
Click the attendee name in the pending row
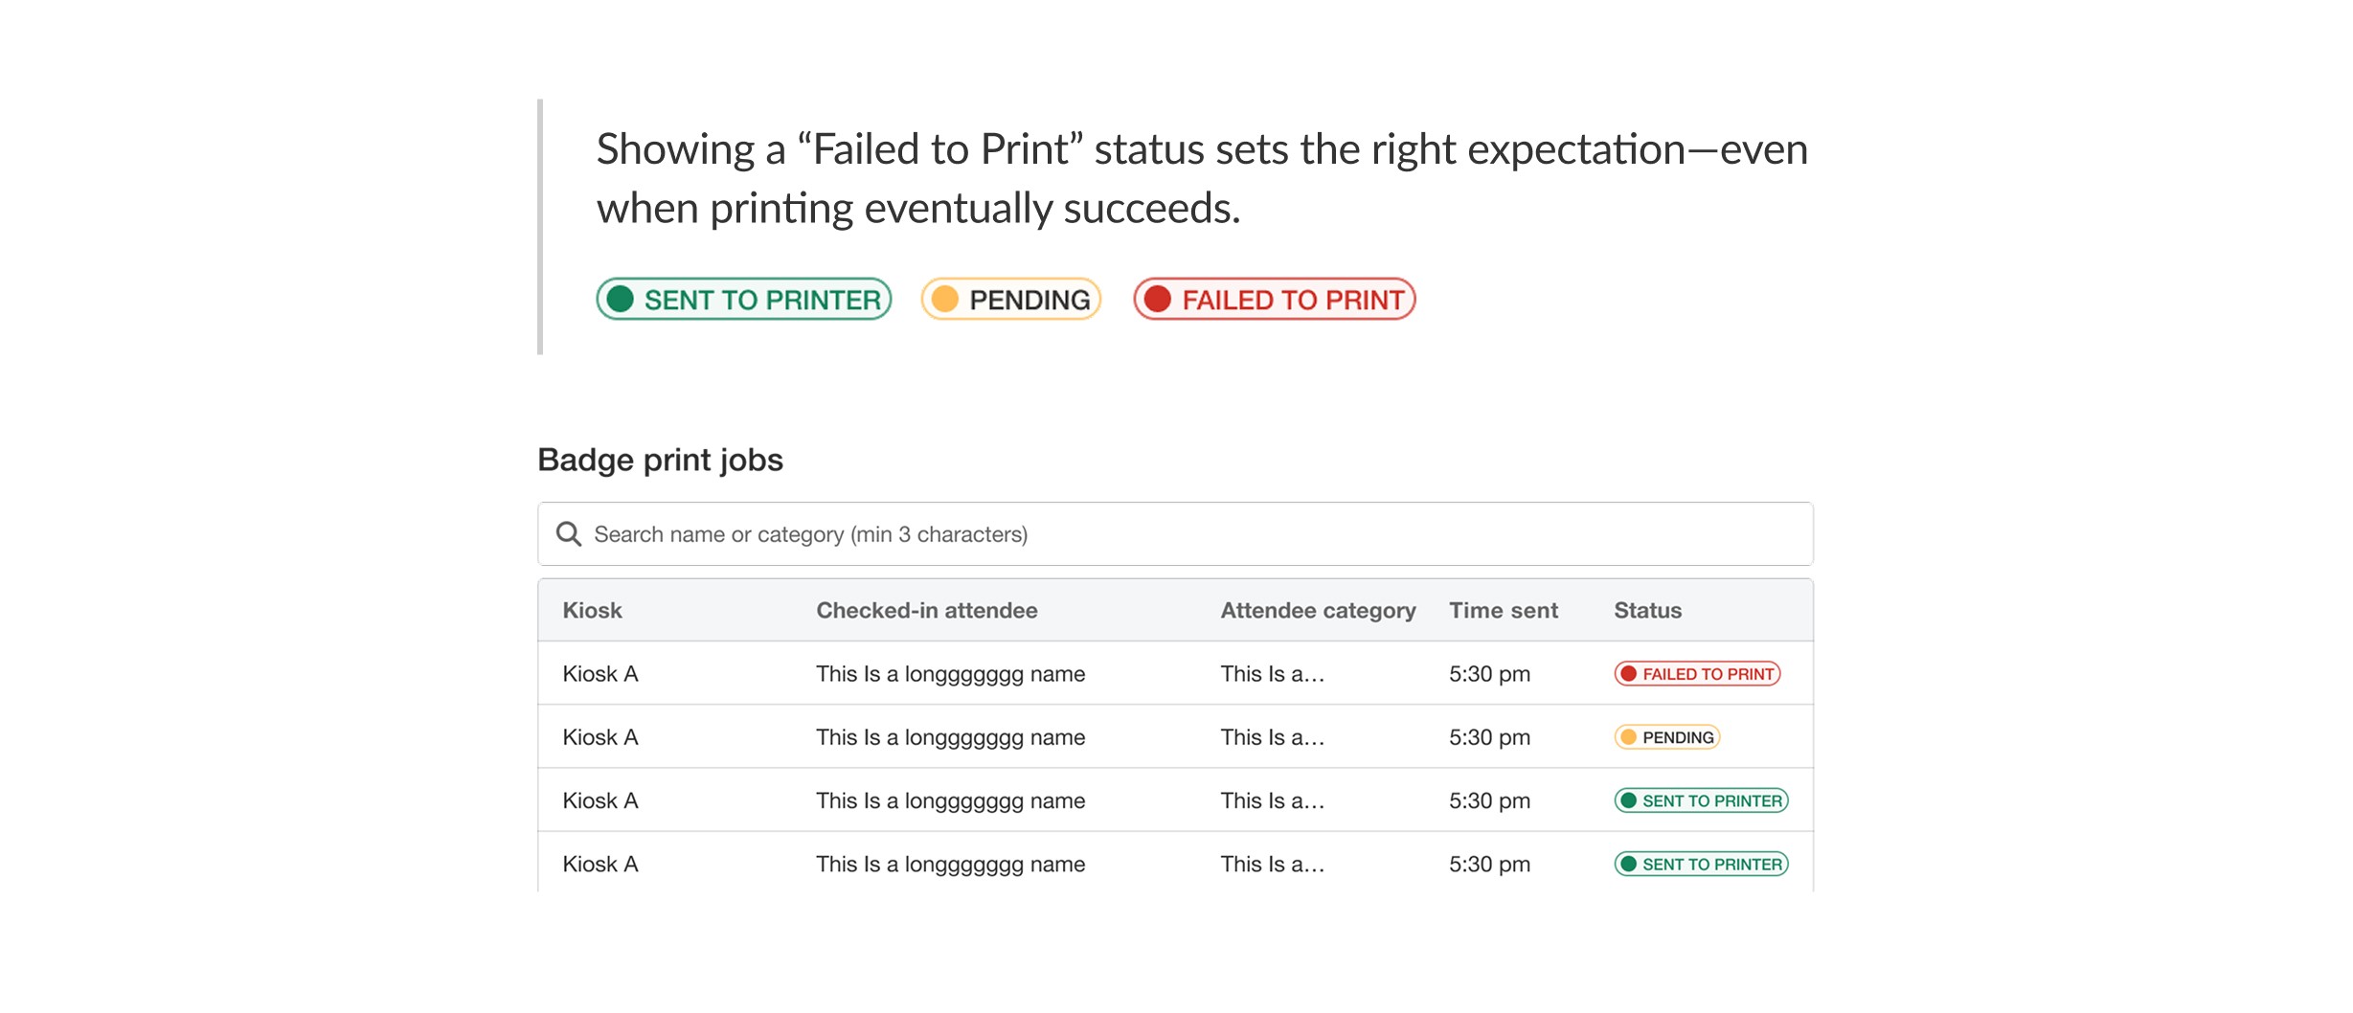(x=950, y=737)
